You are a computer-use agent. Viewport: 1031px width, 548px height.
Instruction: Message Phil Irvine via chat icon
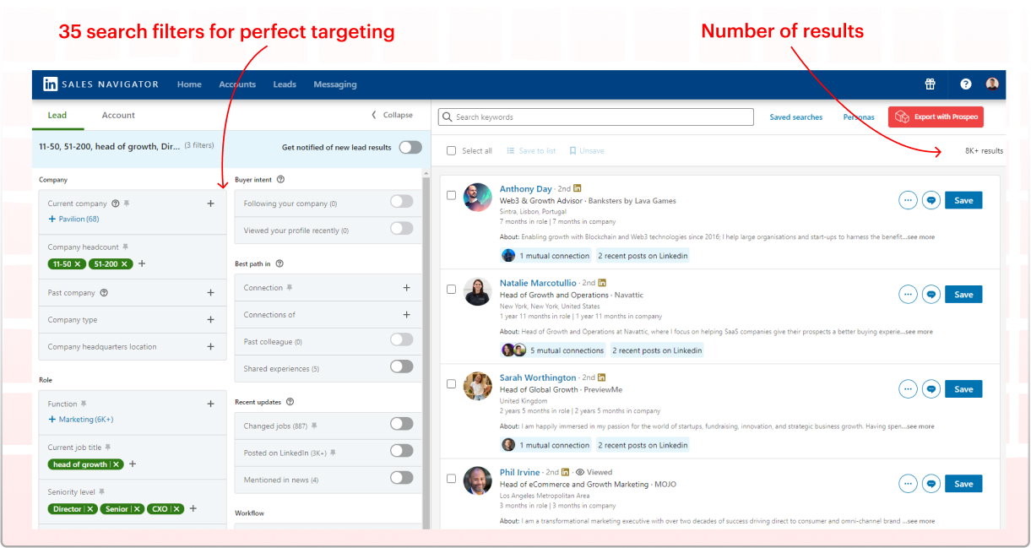pyautogui.click(x=931, y=484)
